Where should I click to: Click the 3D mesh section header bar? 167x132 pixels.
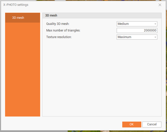tap(102, 15)
